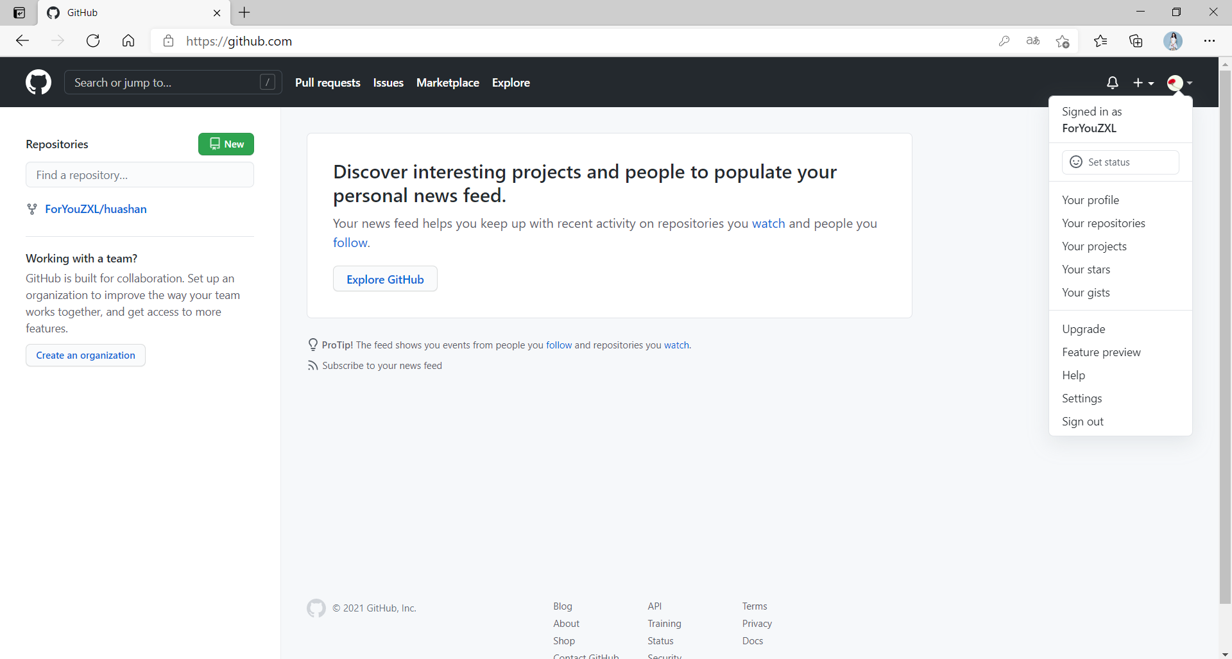Open the Status footer link
Viewport: 1232px width, 659px height.
pos(660,641)
